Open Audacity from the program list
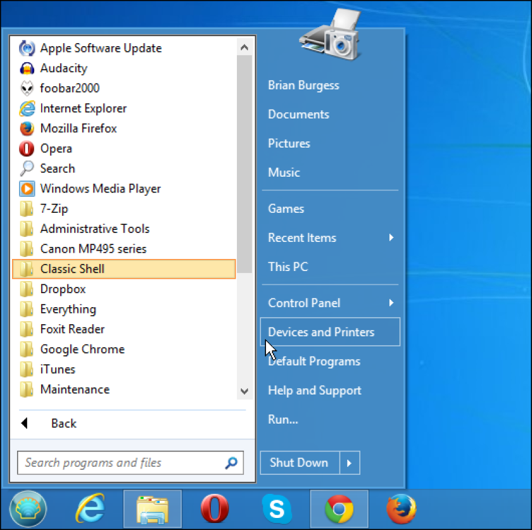This screenshot has width=532, height=530. click(x=124, y=68)
